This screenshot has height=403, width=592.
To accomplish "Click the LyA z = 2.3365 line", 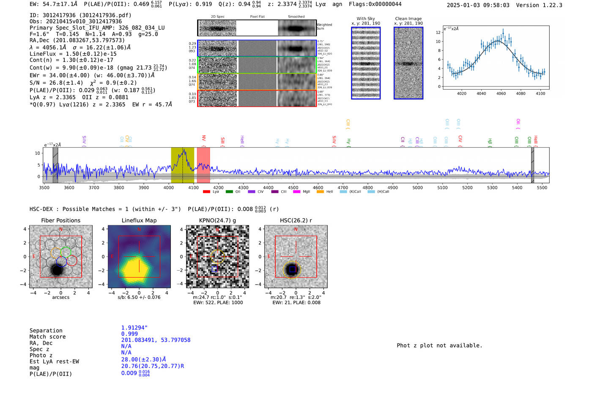I will (79, 97).
